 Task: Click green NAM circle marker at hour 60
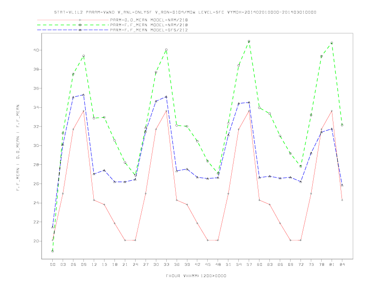[259, 108]
